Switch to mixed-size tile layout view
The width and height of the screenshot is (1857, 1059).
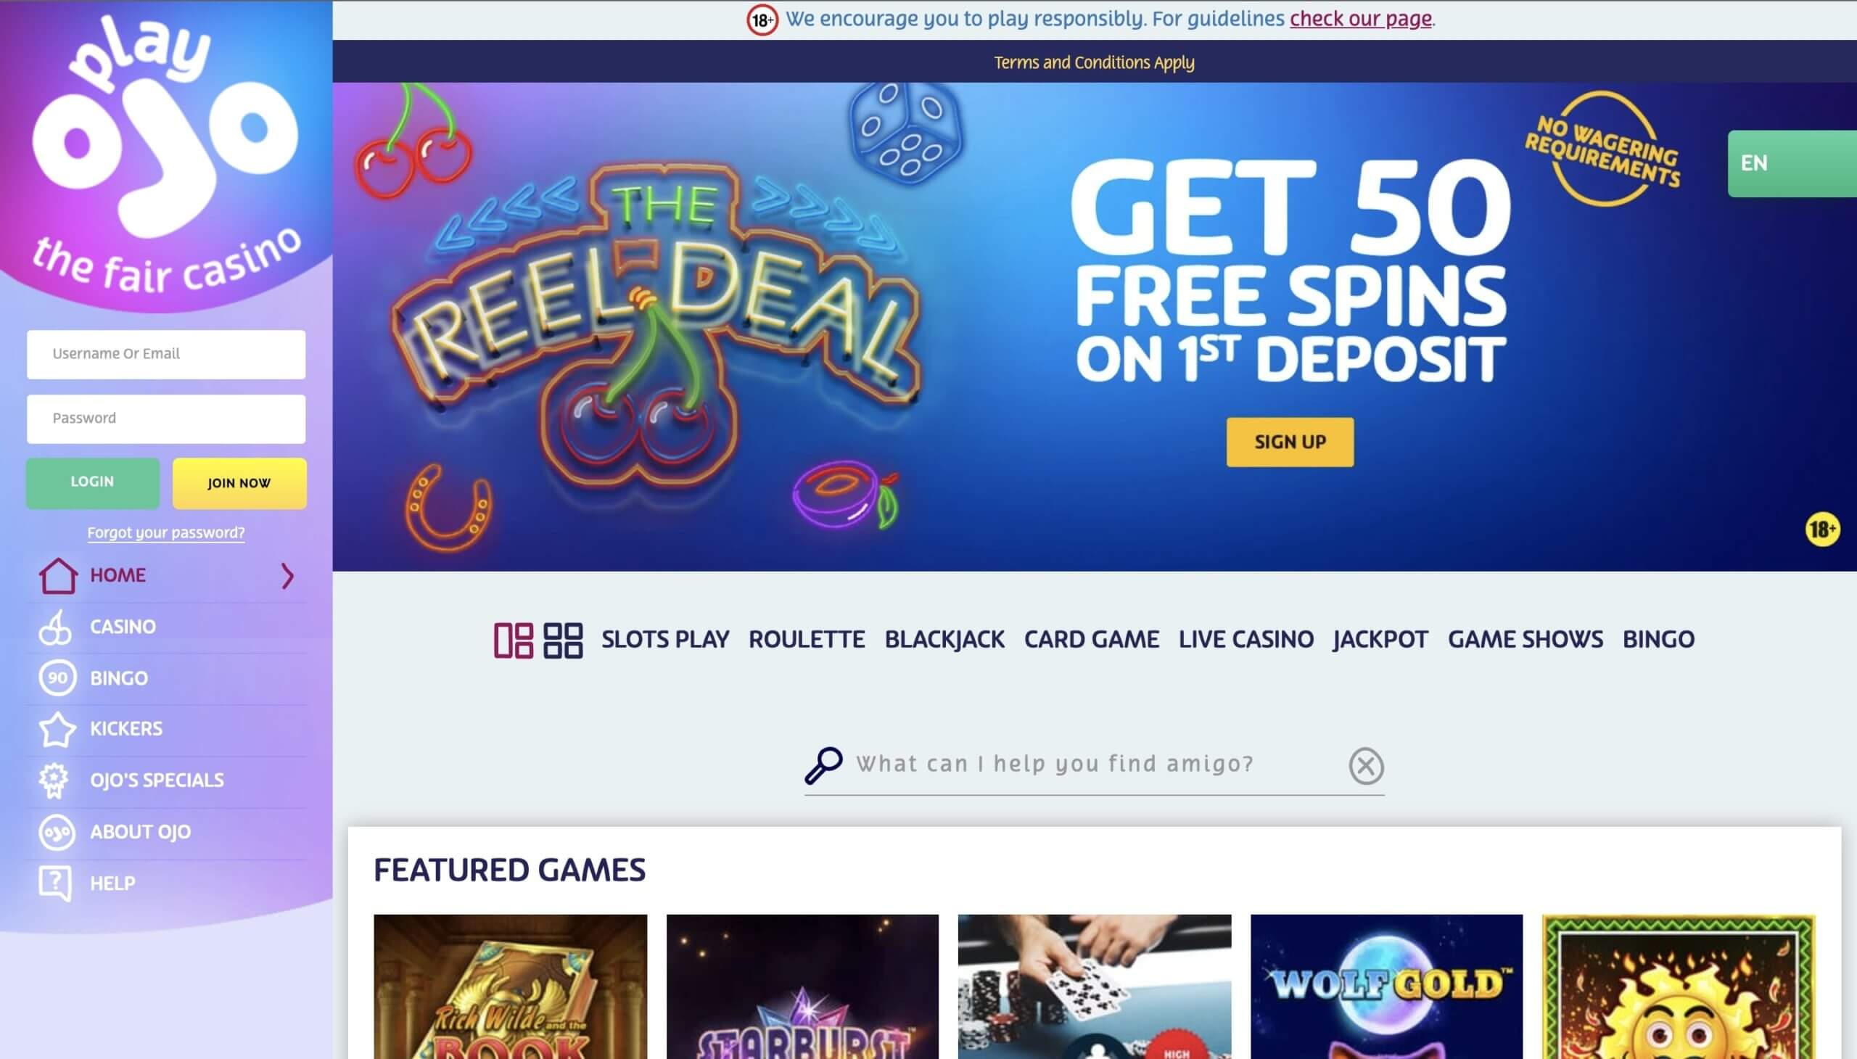(514, 640)
